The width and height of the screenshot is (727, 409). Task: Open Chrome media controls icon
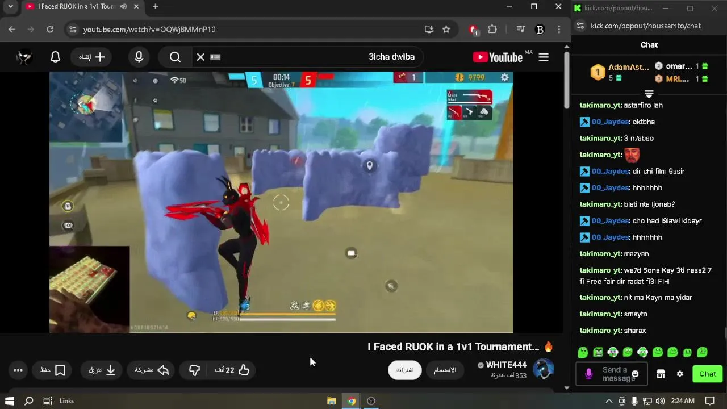pyautogui.click(x=521, y=29)
